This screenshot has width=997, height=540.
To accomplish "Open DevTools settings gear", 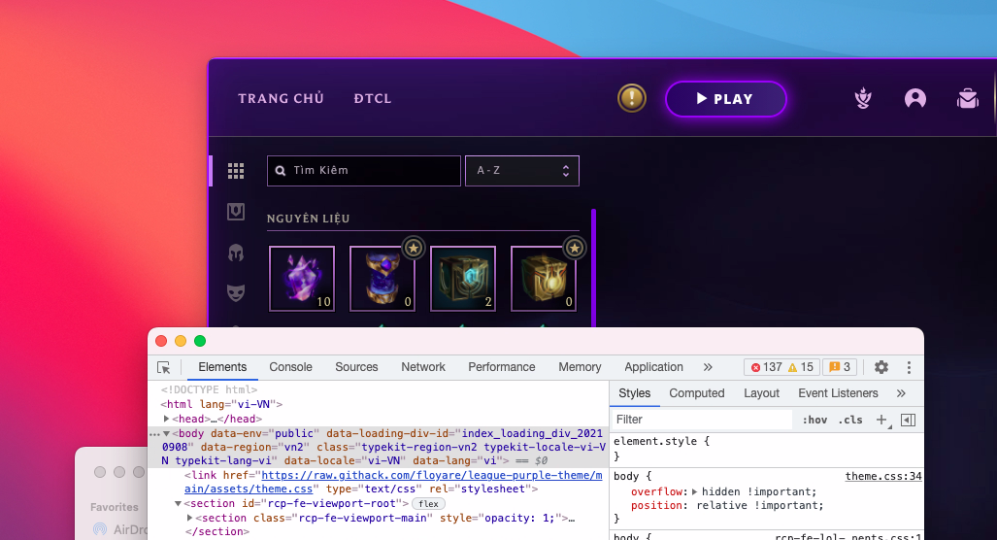I will coord(881,367).
